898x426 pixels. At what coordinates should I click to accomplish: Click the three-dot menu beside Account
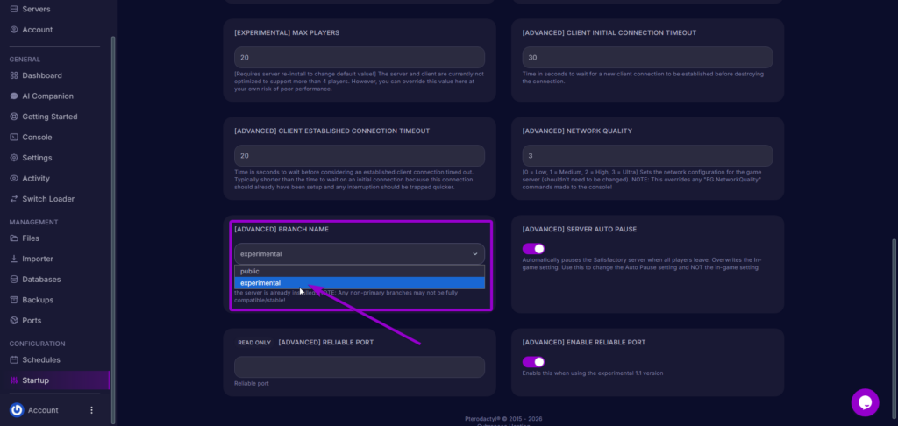(x=91, y=410)
